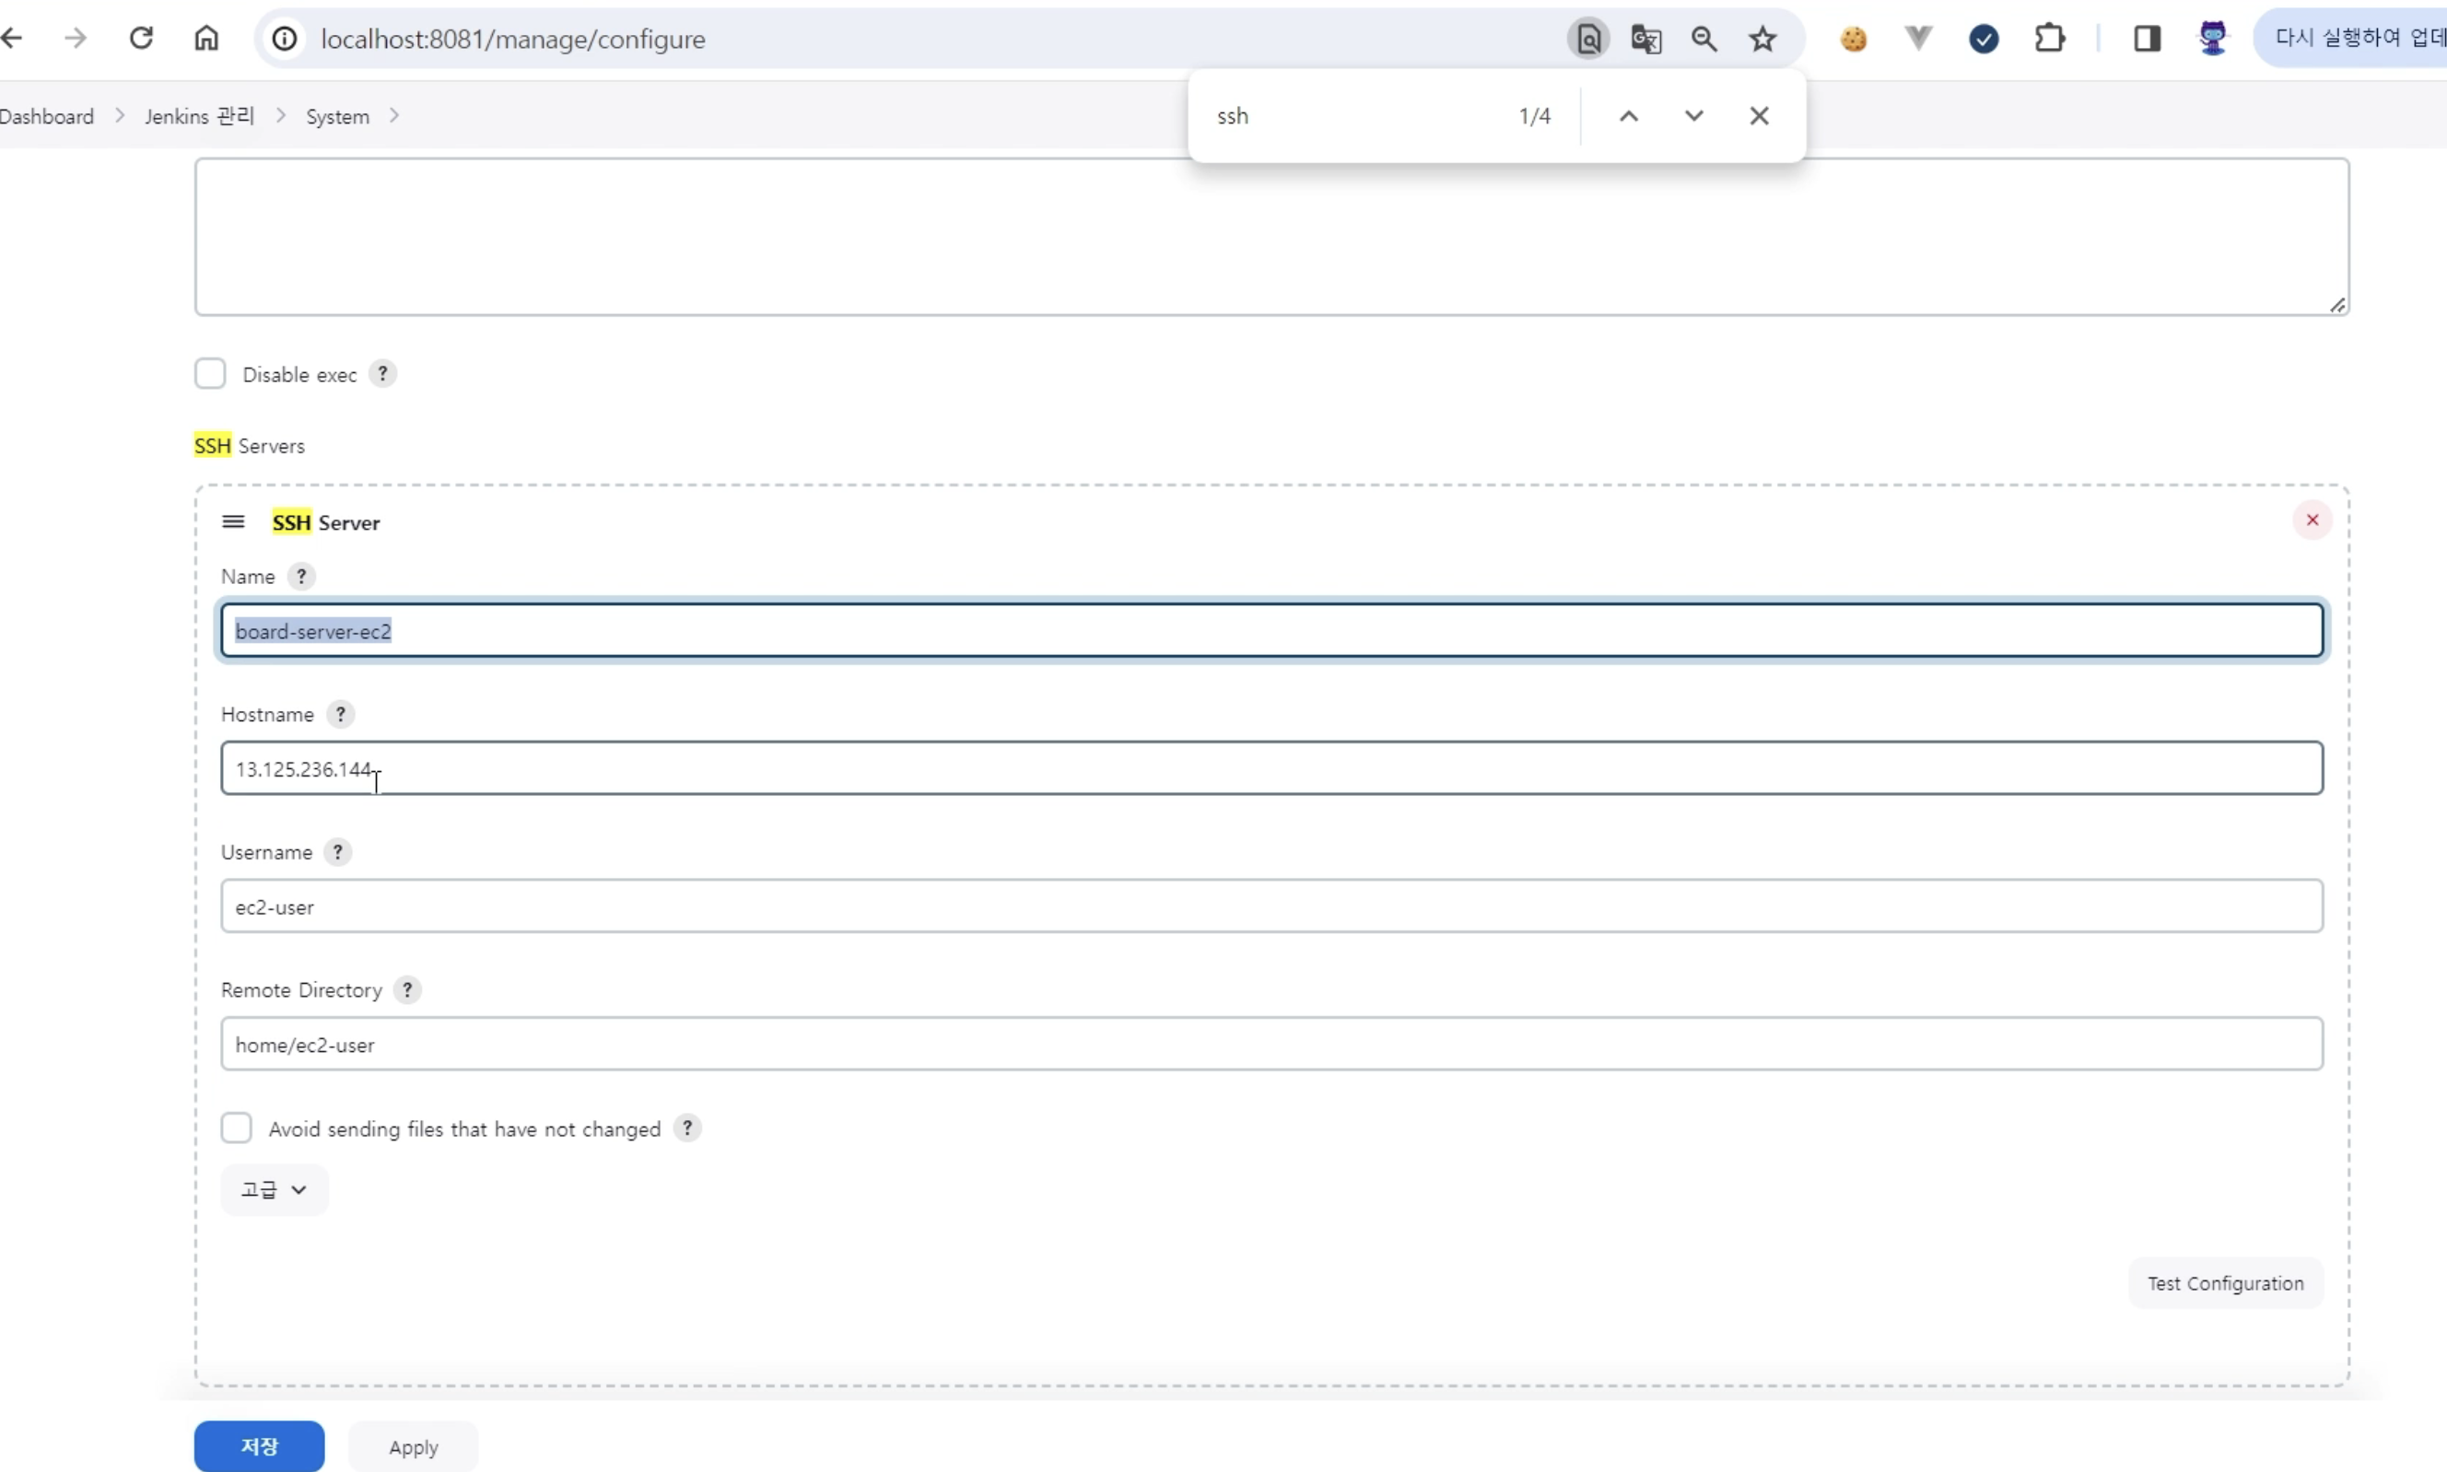Click the Test Configuration button
This screenshot has height=1472, width=2447.
coord(2225,1283)
